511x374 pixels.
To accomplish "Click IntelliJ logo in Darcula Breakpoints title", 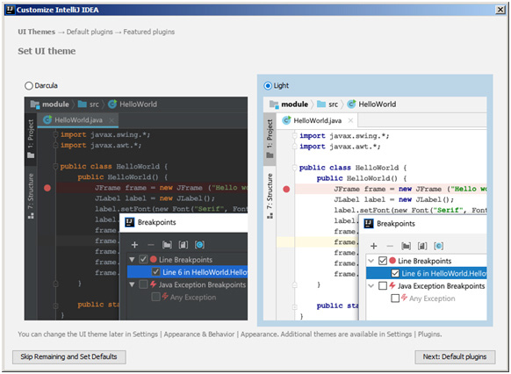I will click(x=130, y=222).
